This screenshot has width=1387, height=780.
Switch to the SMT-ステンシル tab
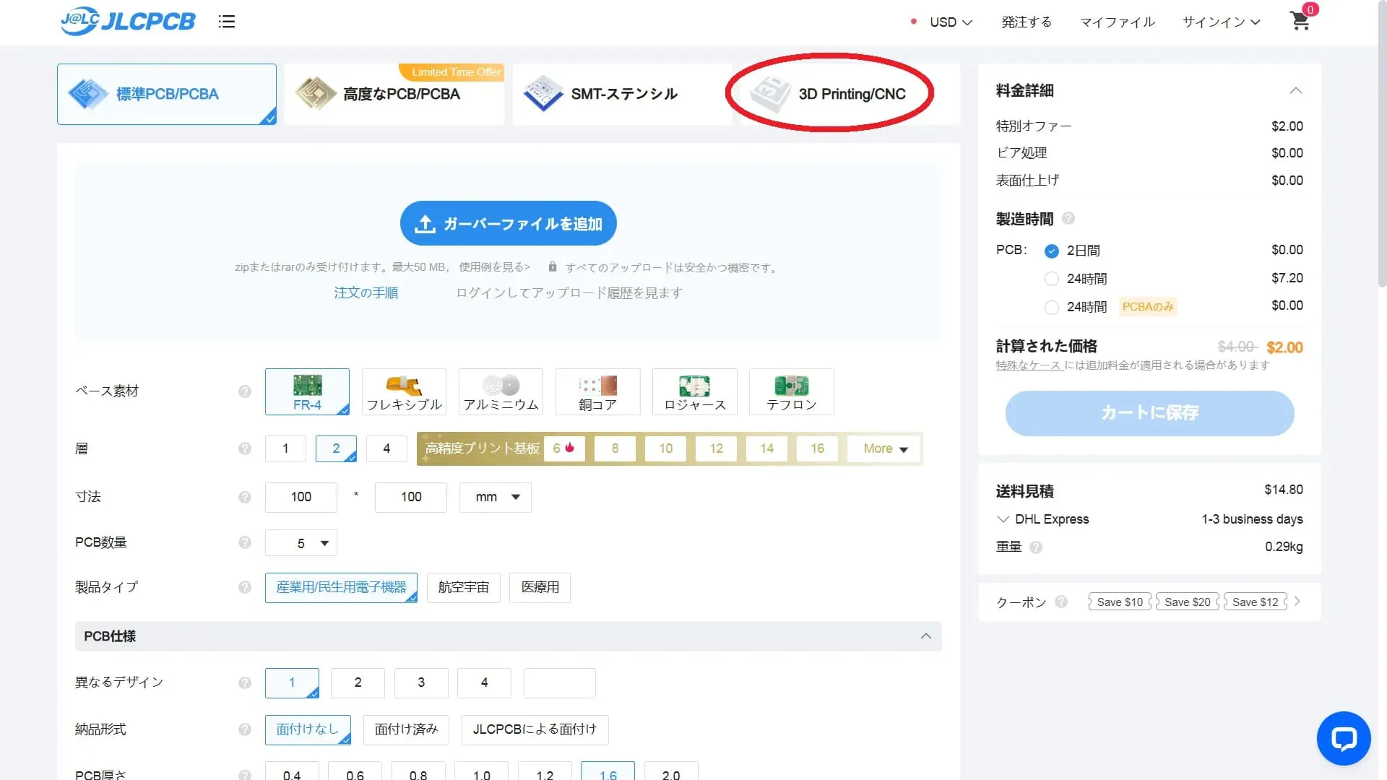tap(623, 94)
